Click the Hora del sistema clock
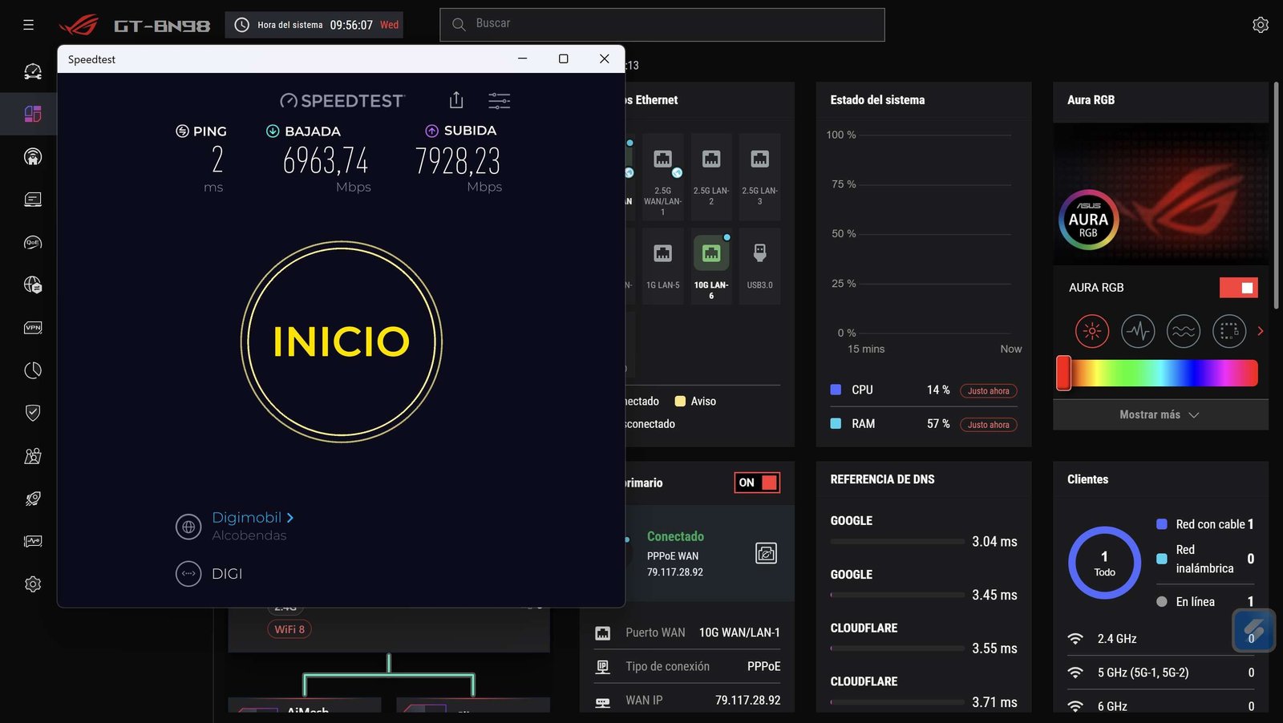Screen dimensions: 1283x723 pyautogui.click(x=314, y=25)
